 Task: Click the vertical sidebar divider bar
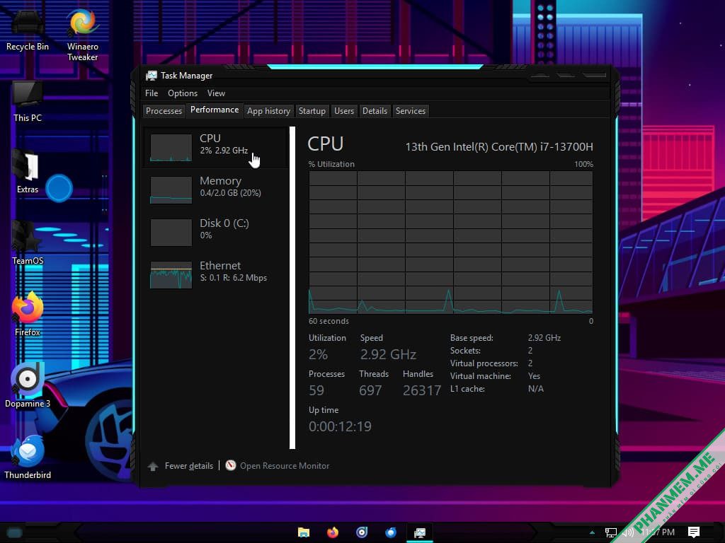[292, 288]
